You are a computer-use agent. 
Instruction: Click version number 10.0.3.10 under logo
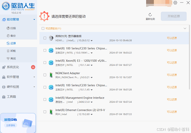pos(16,13)
